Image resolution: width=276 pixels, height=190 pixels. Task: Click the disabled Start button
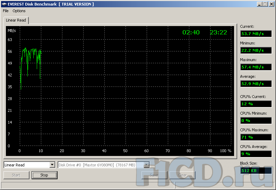[x=16, y=175]
